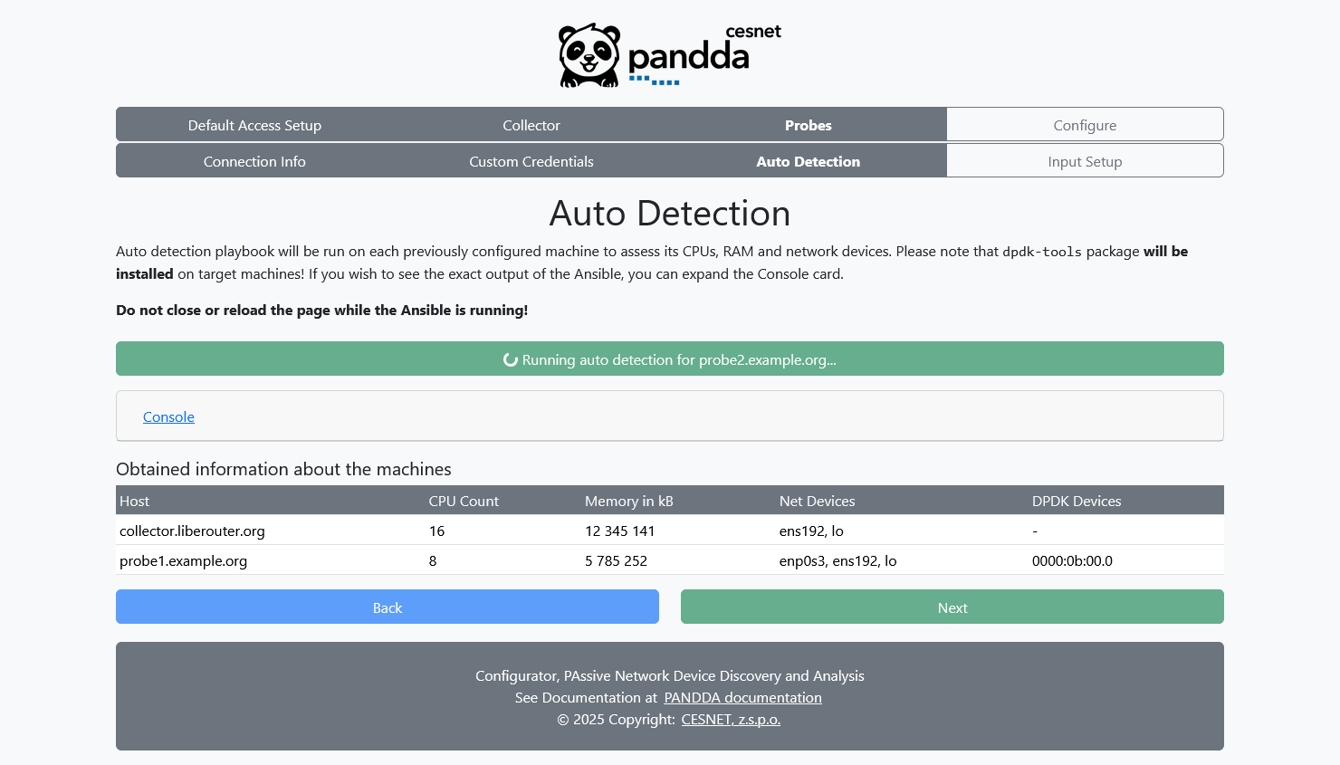
Task: Click the Host column header
Action: click(x=134, y=500)
